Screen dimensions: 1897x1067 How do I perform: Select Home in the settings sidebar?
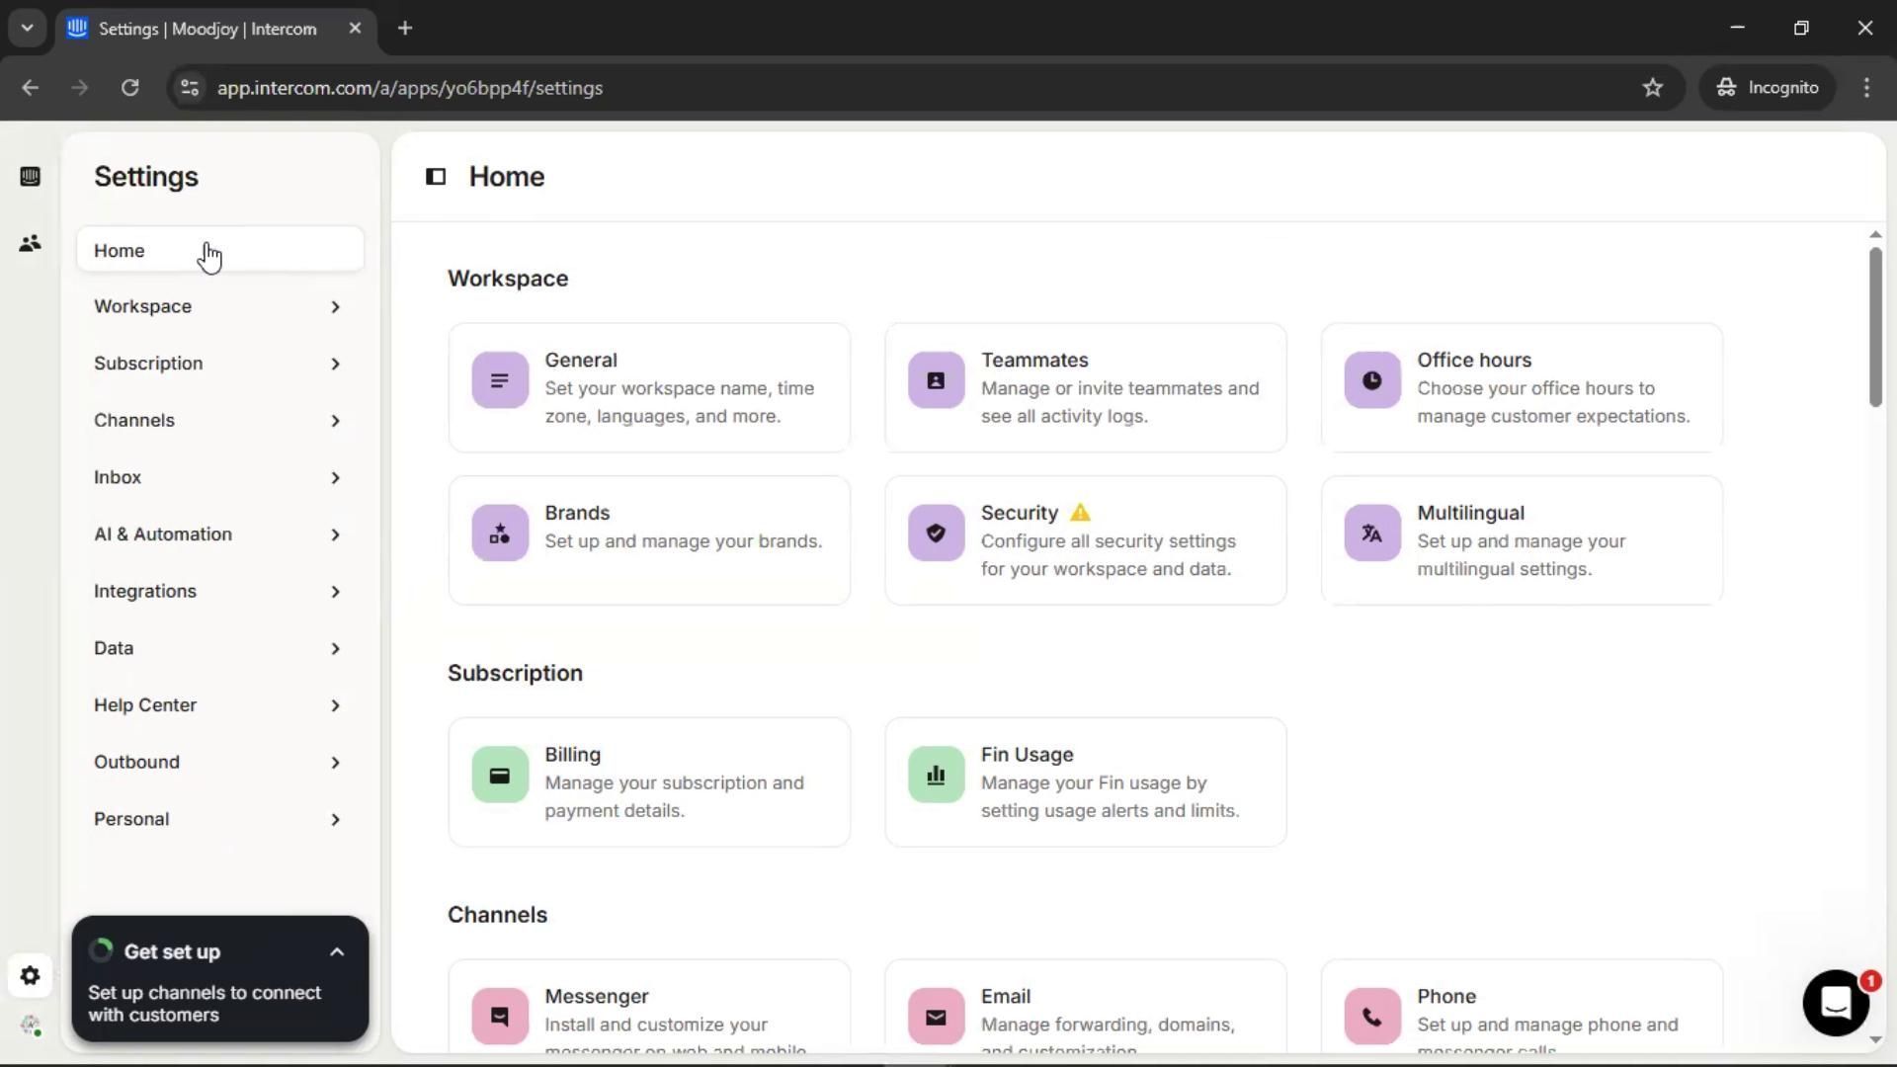(120, 251)
